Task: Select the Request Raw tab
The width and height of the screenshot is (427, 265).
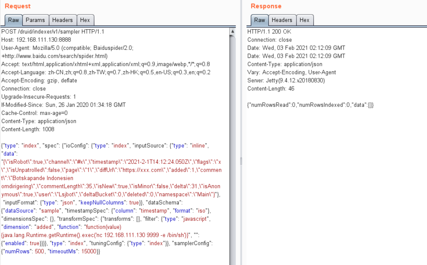Action: pos(13,20)
